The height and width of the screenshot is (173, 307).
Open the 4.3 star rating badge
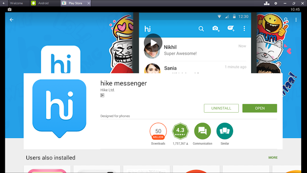click(180, 131)
